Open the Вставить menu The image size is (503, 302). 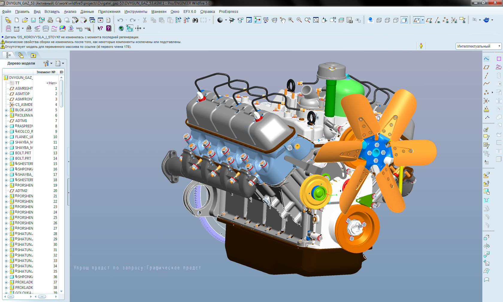52,12
